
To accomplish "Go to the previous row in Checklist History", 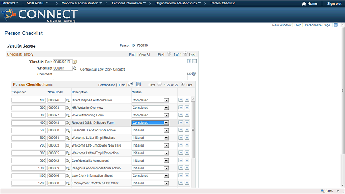I will [x=169, y=54].
